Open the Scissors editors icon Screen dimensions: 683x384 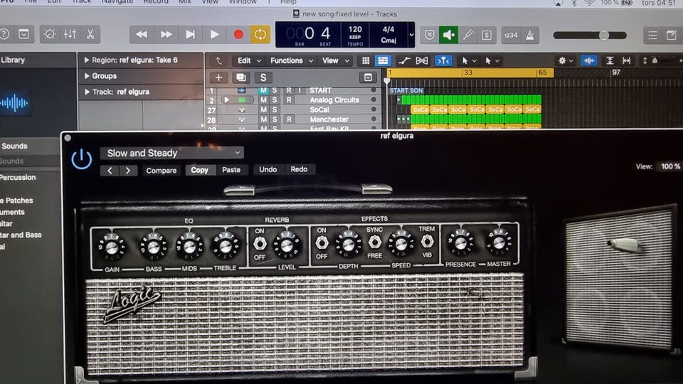click(x=90, y=34)
